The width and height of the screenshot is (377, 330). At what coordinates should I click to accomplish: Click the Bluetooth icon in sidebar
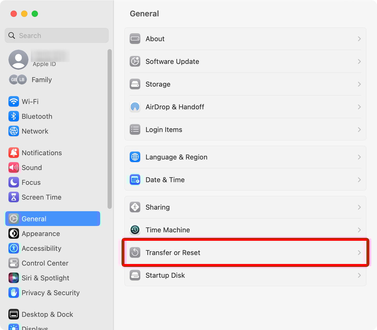point(13,116)
